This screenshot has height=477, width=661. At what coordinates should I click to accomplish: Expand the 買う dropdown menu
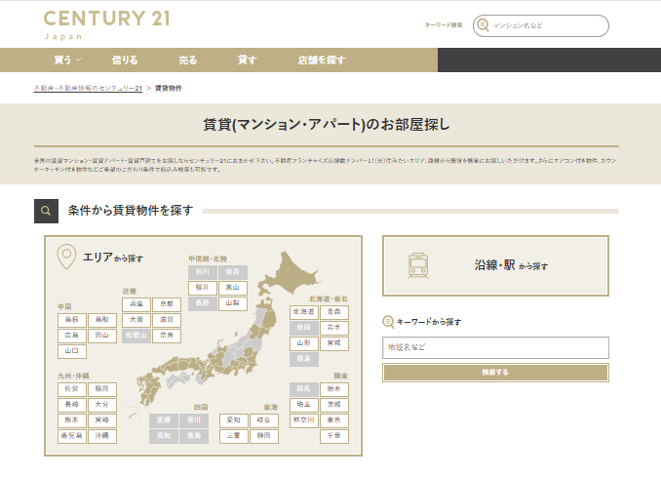point(67,60)
